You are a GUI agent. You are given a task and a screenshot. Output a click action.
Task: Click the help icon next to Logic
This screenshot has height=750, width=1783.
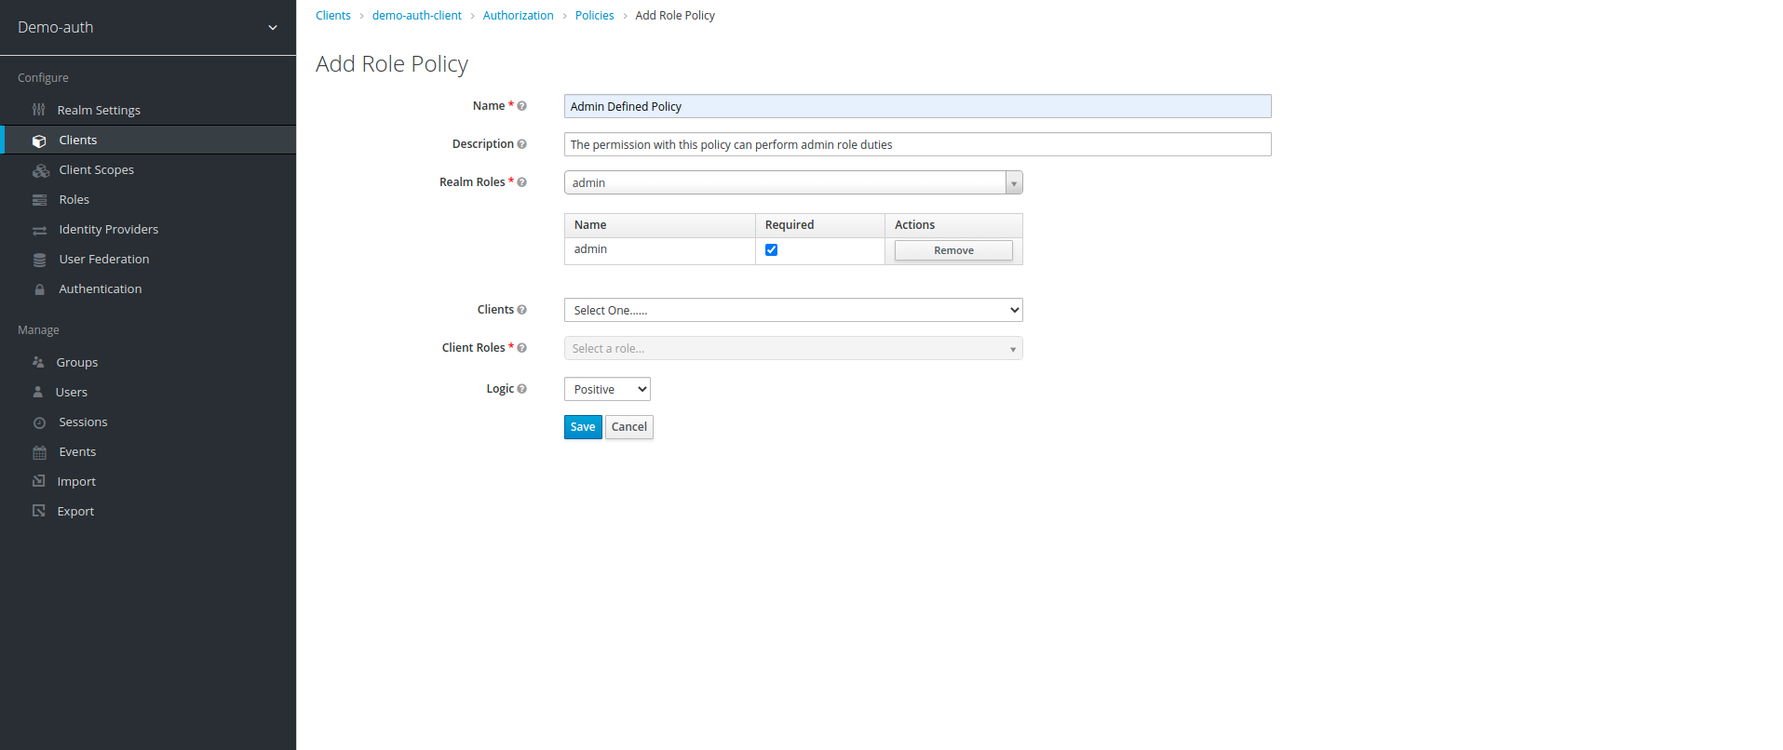(521, 389)
